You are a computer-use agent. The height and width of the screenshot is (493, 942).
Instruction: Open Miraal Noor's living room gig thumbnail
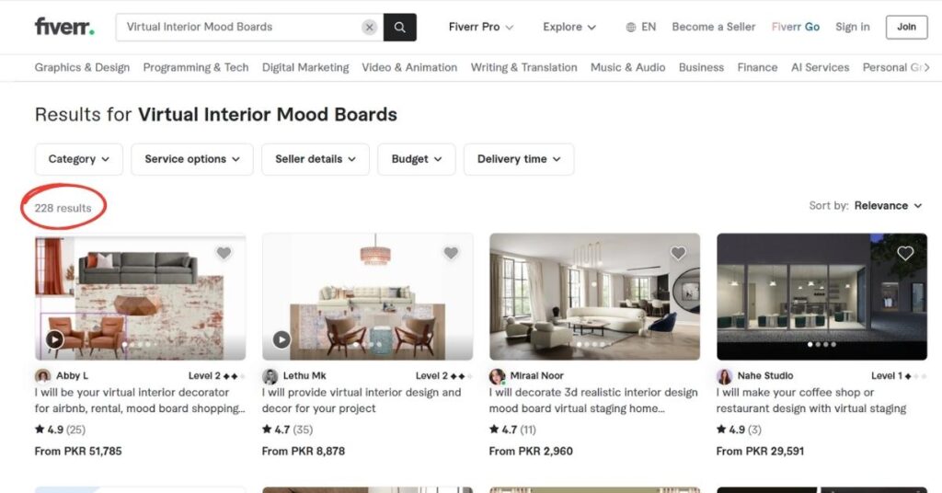(595, 297)
